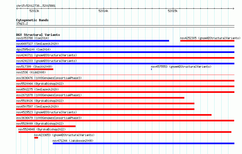The width and height of the screenshot is (242, 154).
Task: Select the nsv1536 (Kidd2008) label
Action: (x=31, y=72)
